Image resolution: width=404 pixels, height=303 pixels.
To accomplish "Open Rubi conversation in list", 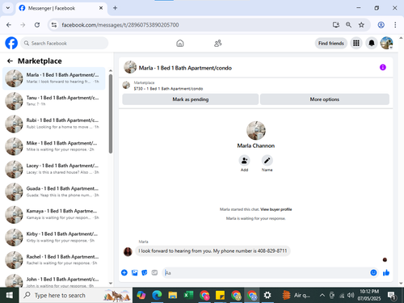I will coord(54,124).
